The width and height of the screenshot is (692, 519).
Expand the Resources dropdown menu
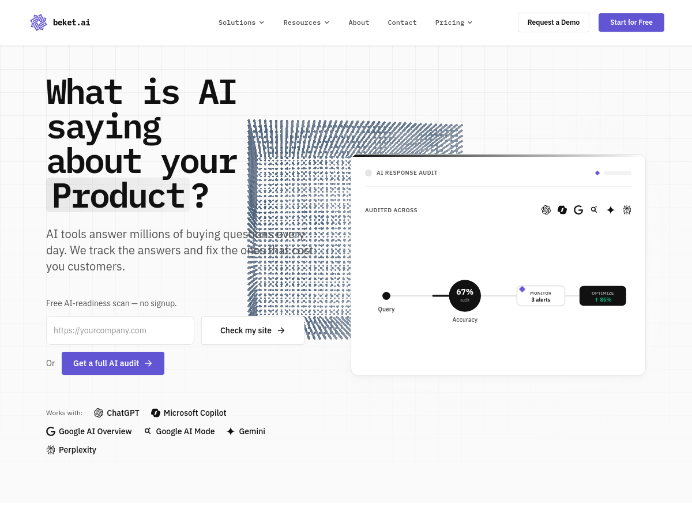pos(306,22)
